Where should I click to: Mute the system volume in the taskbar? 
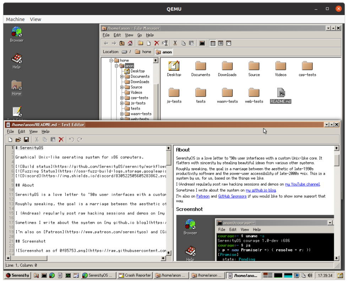310,276
